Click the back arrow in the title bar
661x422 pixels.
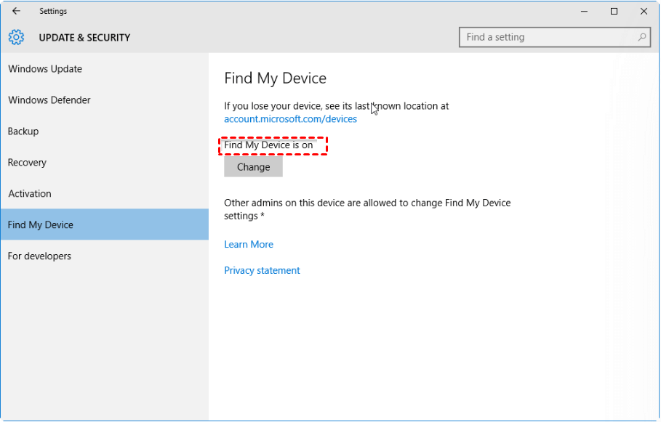click(16, 11)
